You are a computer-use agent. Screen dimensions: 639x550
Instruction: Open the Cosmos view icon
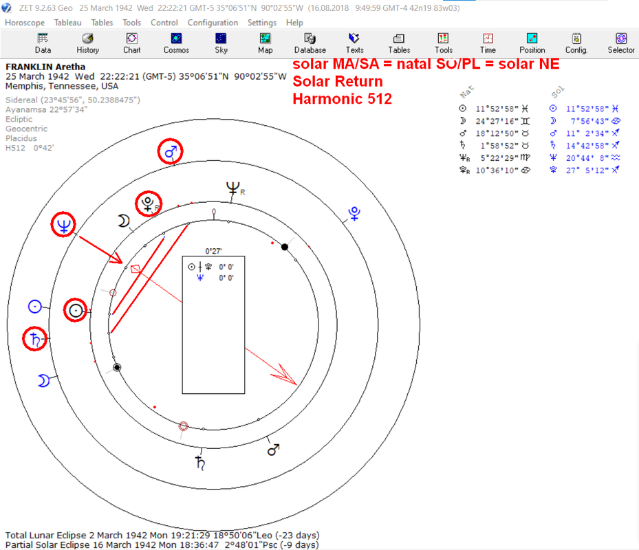[176, 43]
